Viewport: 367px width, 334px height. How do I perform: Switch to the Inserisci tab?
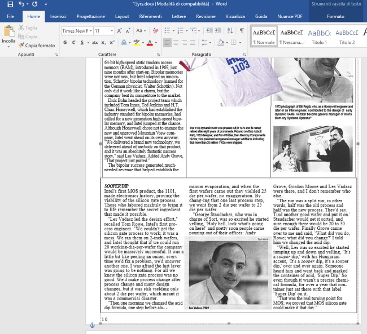(58, 16)
